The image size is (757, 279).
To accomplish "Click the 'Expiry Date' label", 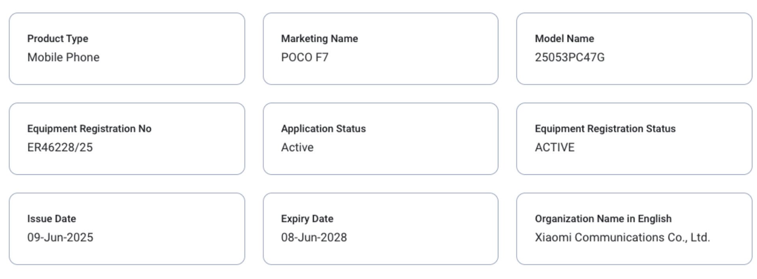I will 307,218.
